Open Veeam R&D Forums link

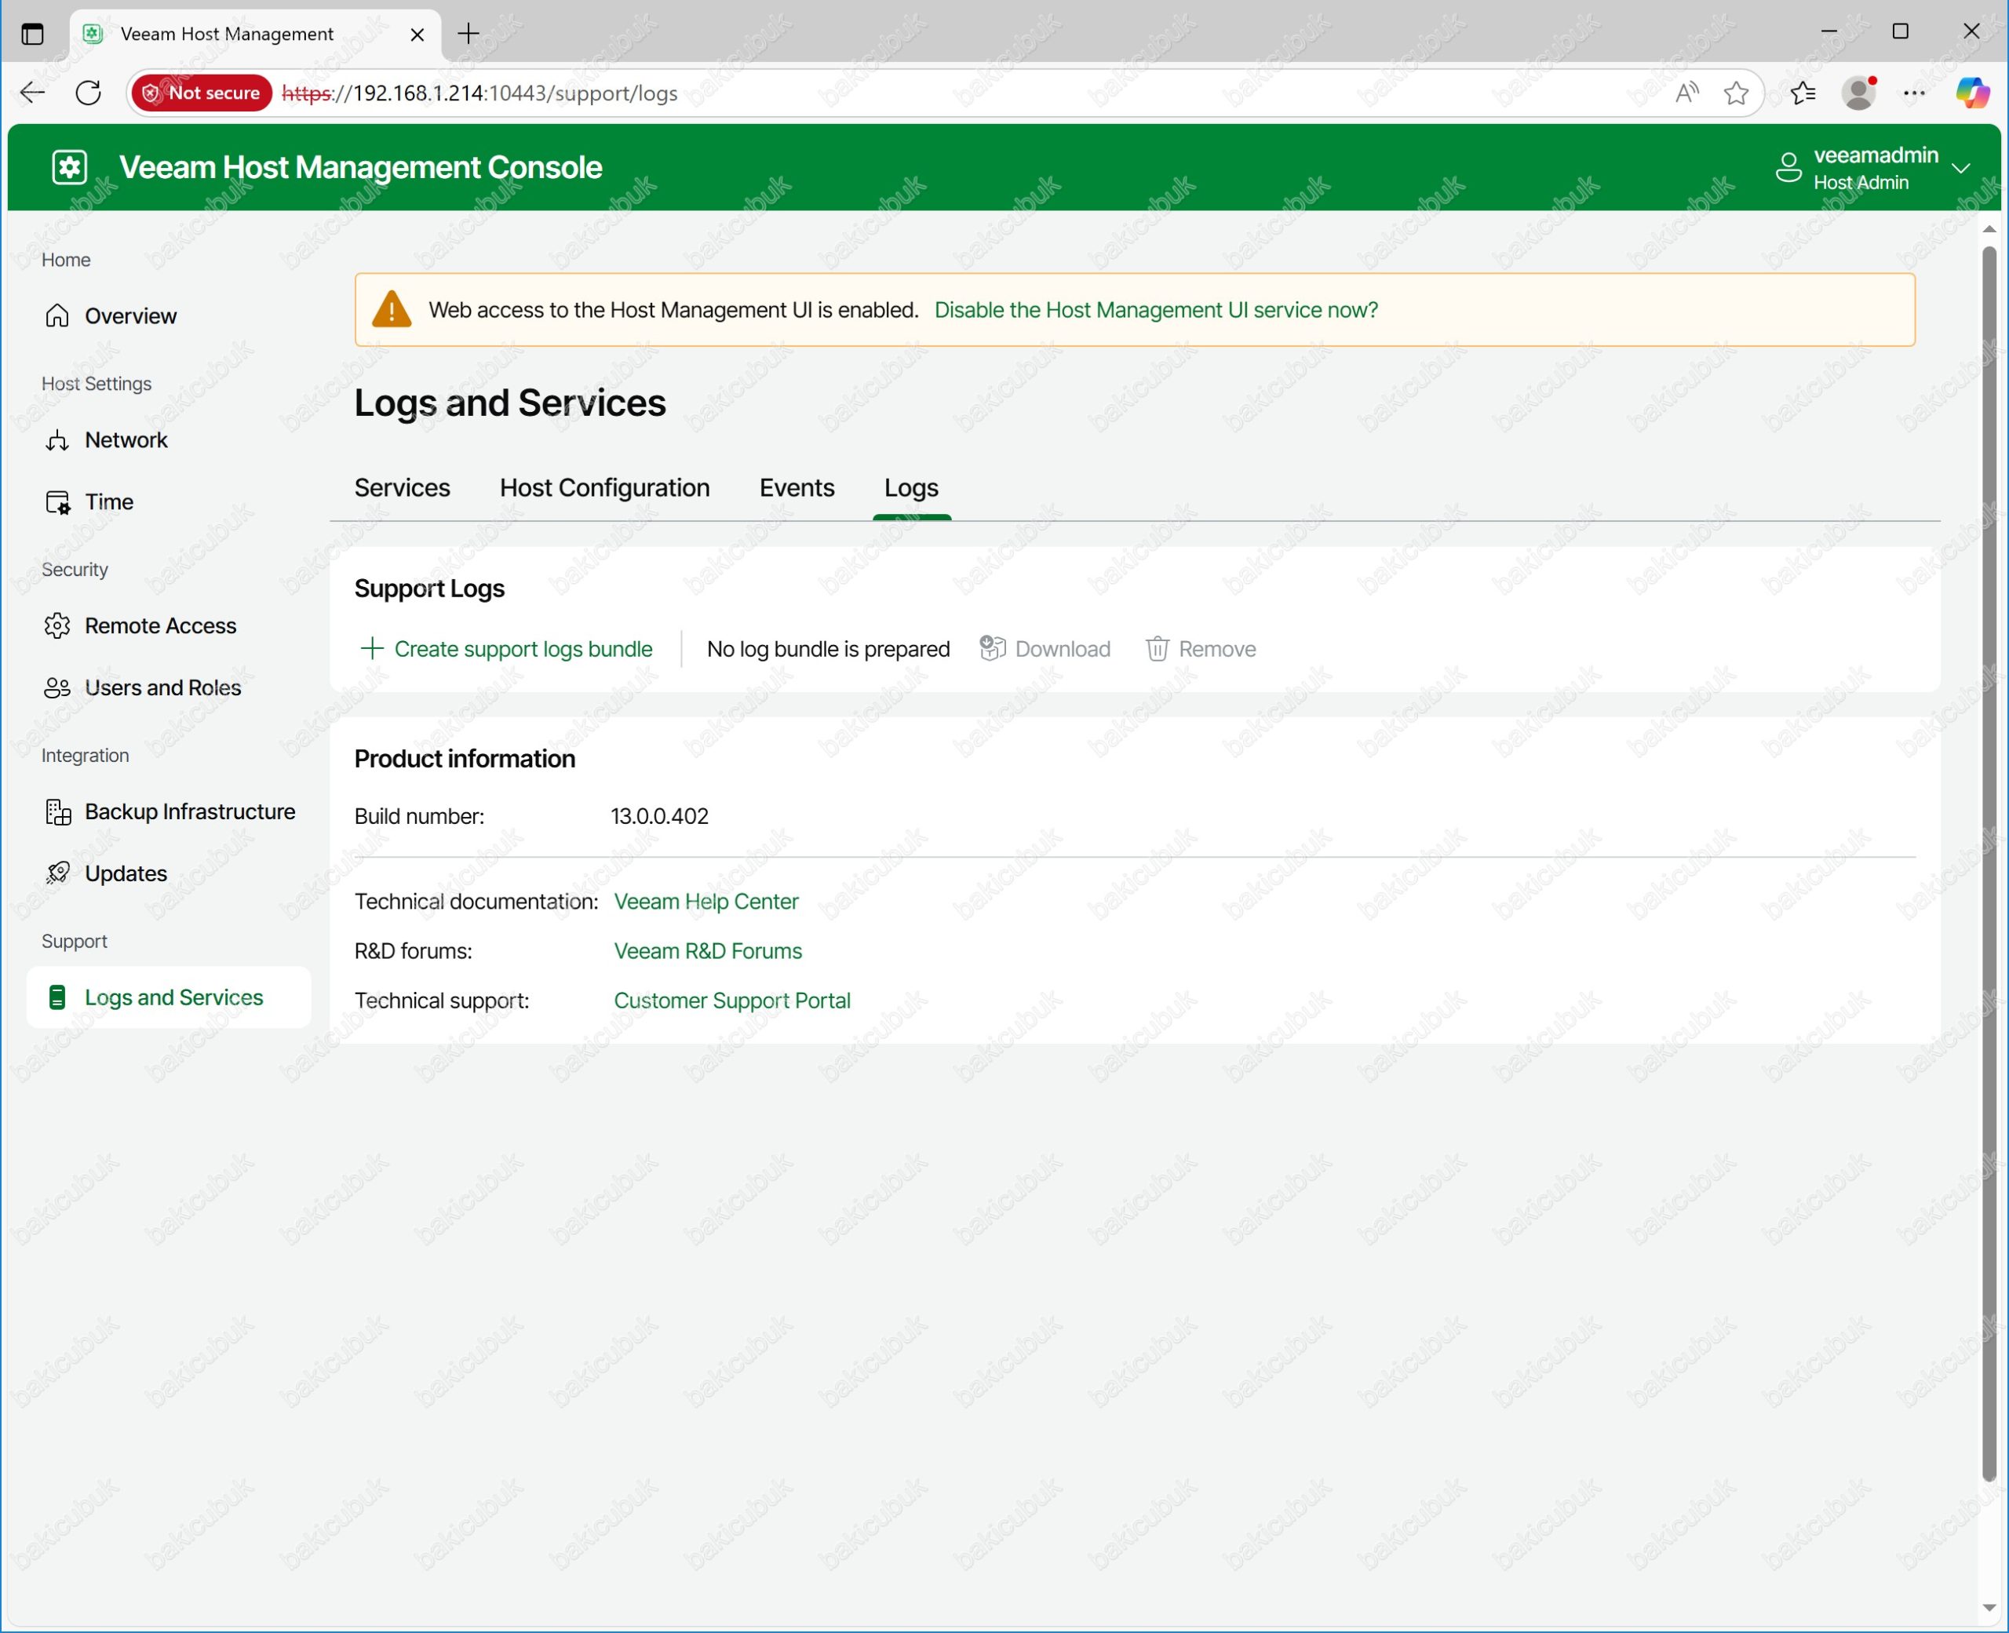[708, 951]
